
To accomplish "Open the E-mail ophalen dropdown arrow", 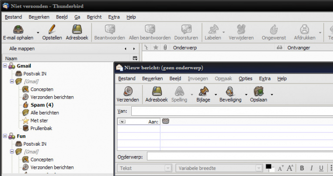I will coord(38,33).
